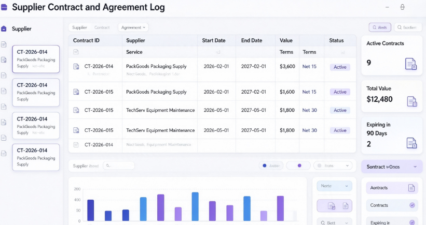The height and width of the screenshot is (225, 426).
Task: Click the plain document icon below the Norte dropdown
Action: [x=346, y=206]
